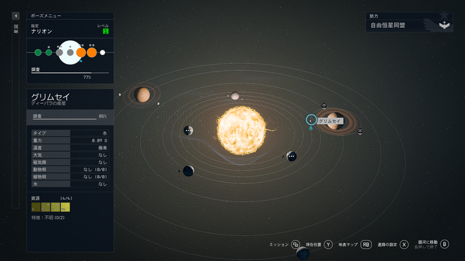The width and height of the screenshot is (465, 261).
Task: Click the B button for 銀河に移動
Action: pos(444,244)
